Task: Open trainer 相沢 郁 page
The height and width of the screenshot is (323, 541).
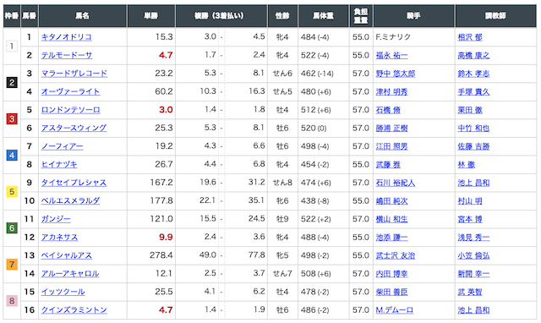Action: tap(470, 37)
